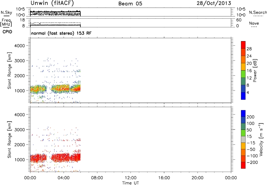Screen dimensions: 267x185
Task: Select the 'Freq. [MHz]' axis label
Action: coord(6,22)
